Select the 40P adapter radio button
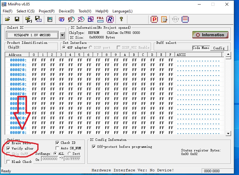 click(x=64, y=47)
